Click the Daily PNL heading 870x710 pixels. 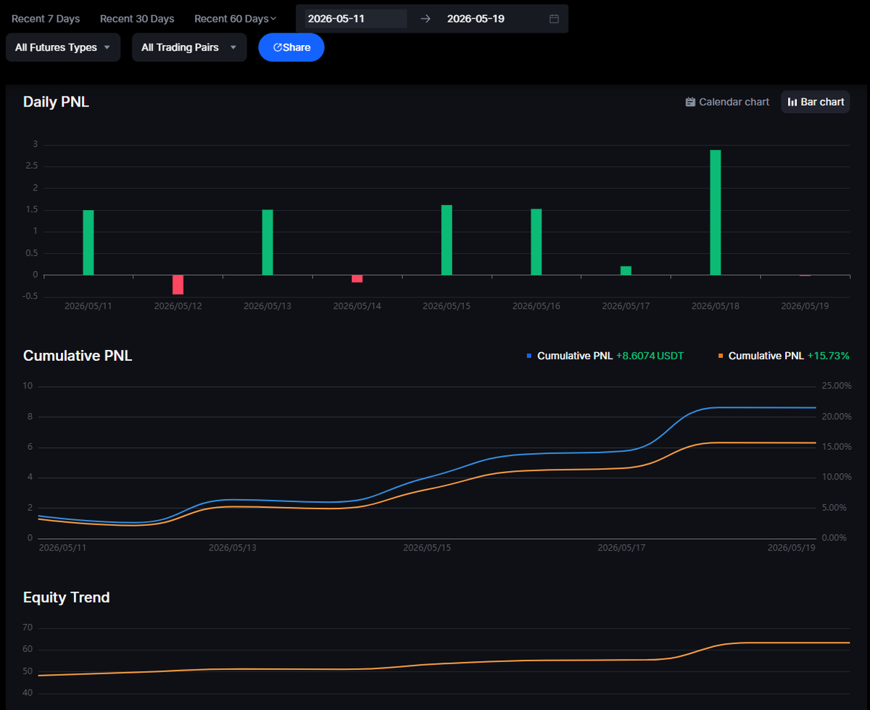tap(56, 102)
